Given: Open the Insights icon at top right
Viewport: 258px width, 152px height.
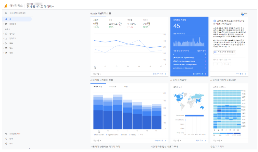Looking at the screenshot, I should coord(242,14).
